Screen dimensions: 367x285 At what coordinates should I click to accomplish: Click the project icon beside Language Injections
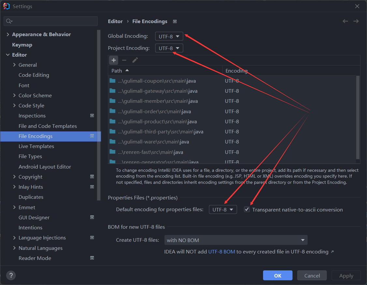pyautogui.click(x=92, y=238)
